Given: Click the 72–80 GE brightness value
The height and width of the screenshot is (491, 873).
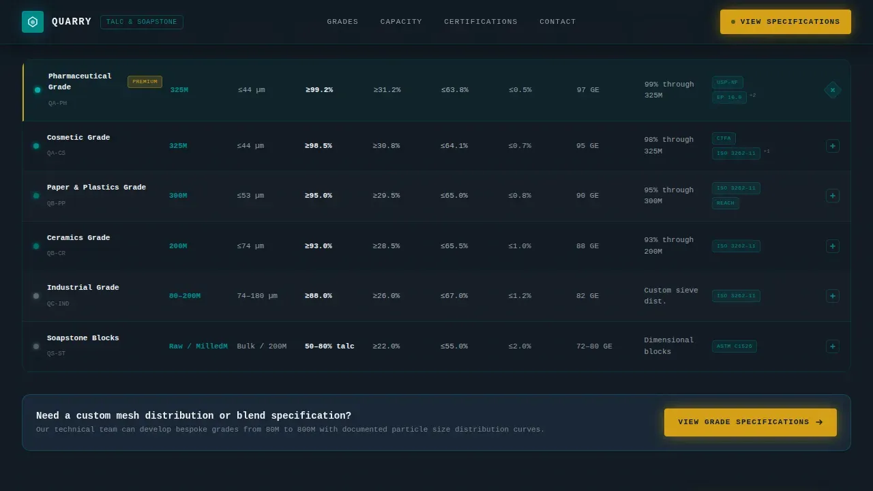Looking at the screenshot, I should tap(594, 346).
